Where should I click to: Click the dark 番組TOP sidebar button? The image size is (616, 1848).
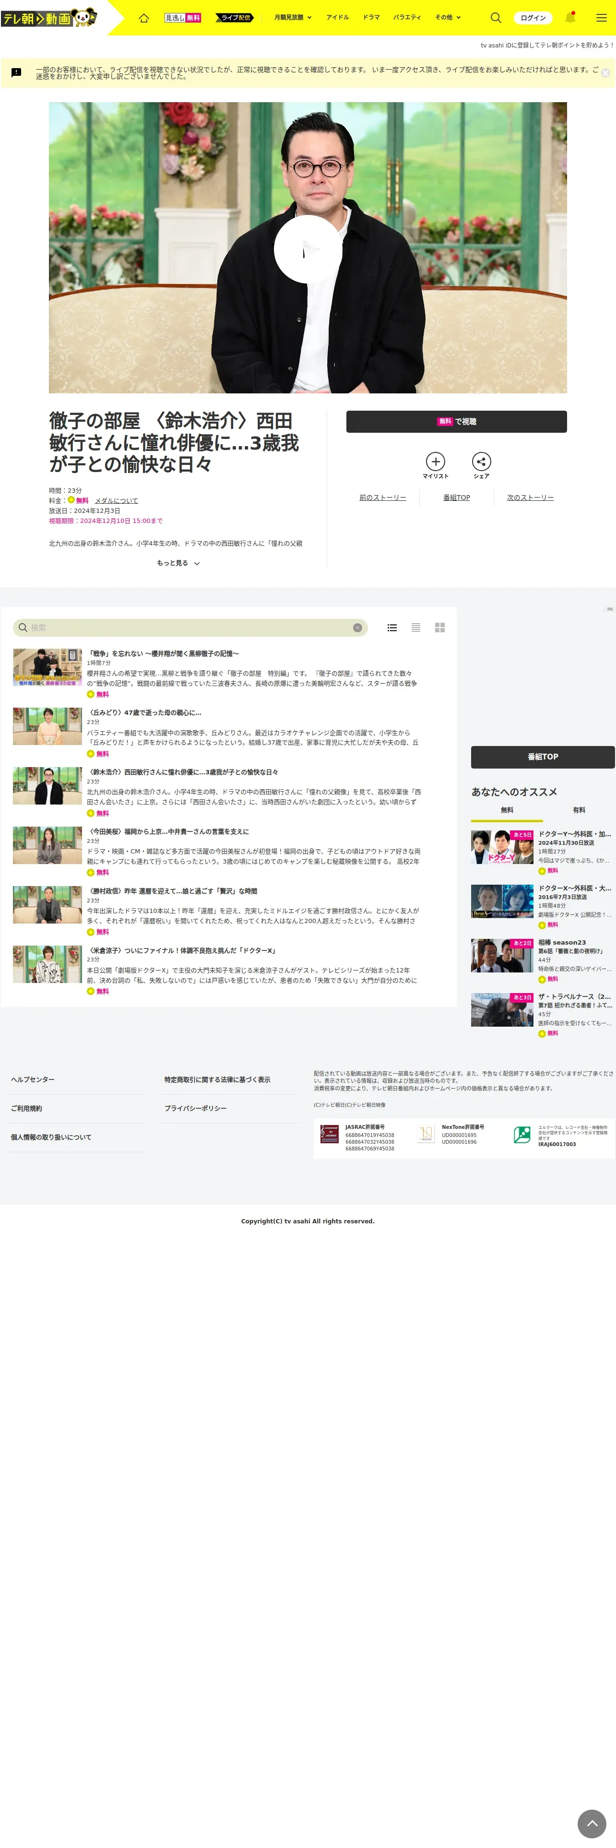coord(543,757)
